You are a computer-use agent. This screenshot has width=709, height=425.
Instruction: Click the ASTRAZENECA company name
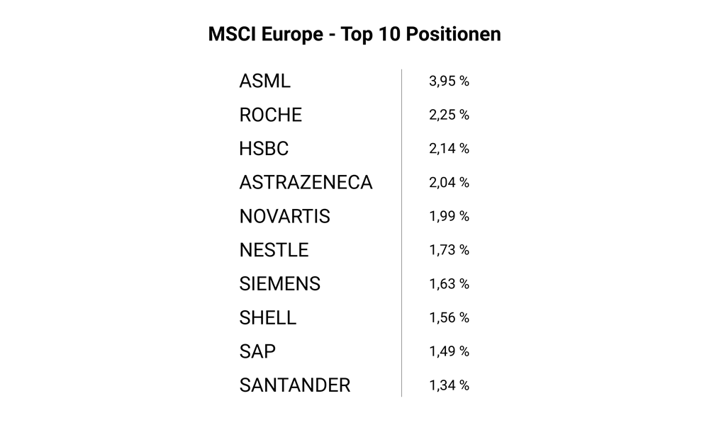pyautogui.click(x=306, y=182)
